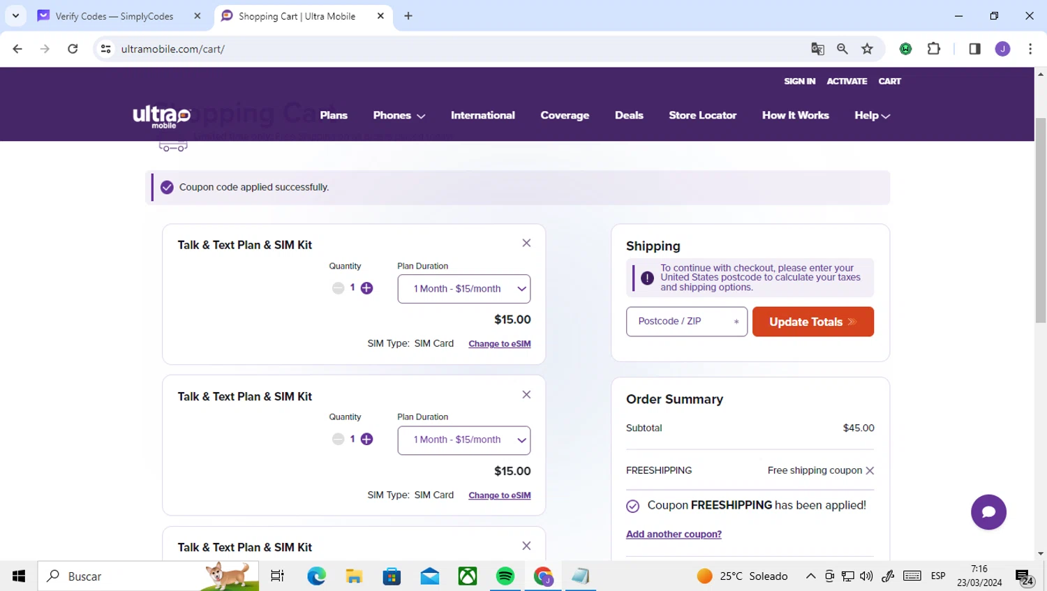Click the Chrome taskbar icon

pos(543,576)
